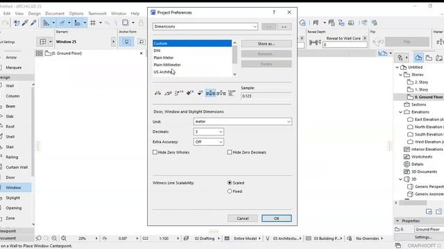444x249 pixels.
Task: Click the pick up parameters eyedropper icon
Action: coord(25,23)
